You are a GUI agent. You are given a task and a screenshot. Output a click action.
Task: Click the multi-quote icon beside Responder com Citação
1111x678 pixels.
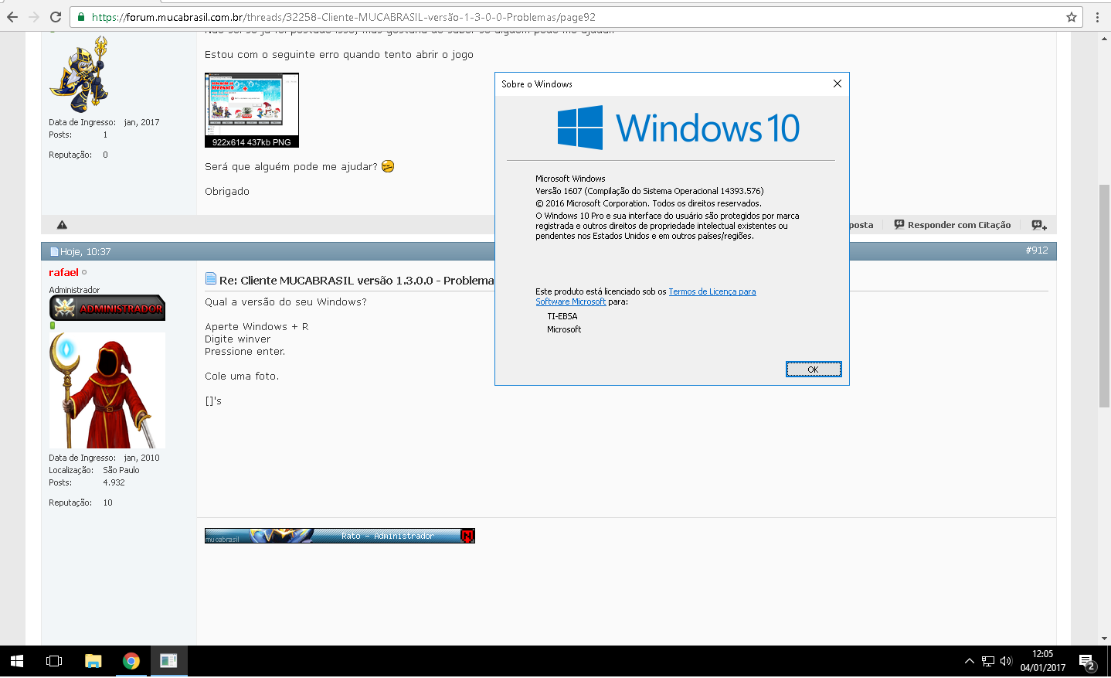tap(1039, 225)
